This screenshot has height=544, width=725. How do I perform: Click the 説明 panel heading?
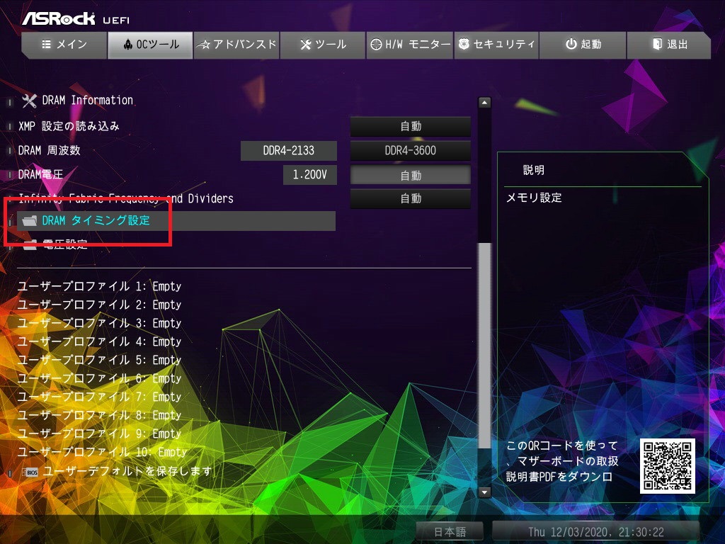click(534, 170)
